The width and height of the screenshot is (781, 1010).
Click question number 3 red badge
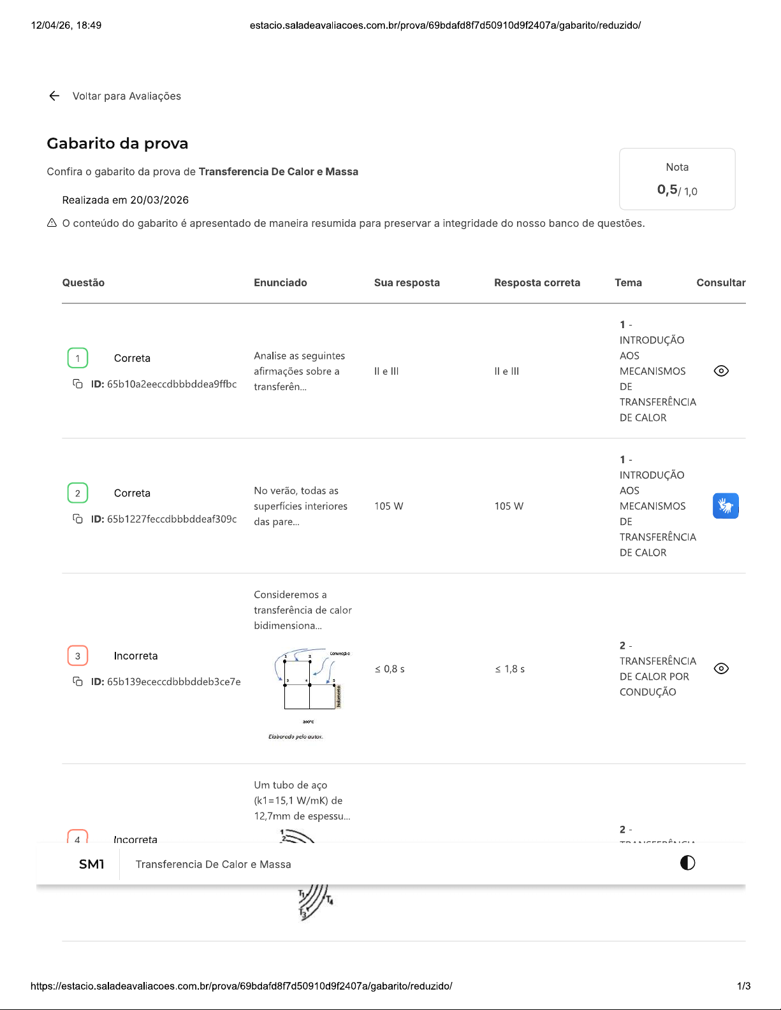coord(78,656)
